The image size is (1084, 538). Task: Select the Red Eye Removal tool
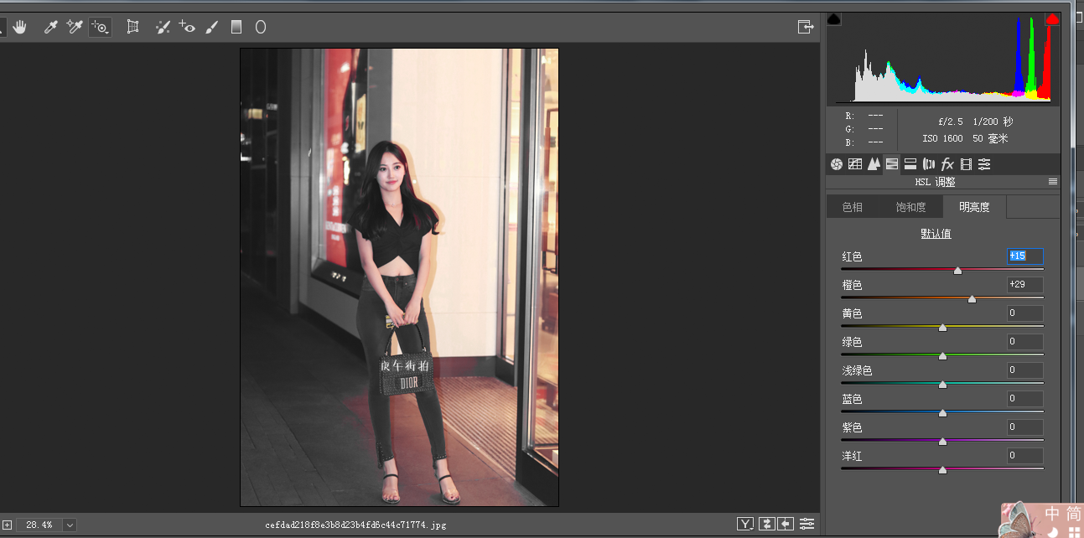coord(187,27)
